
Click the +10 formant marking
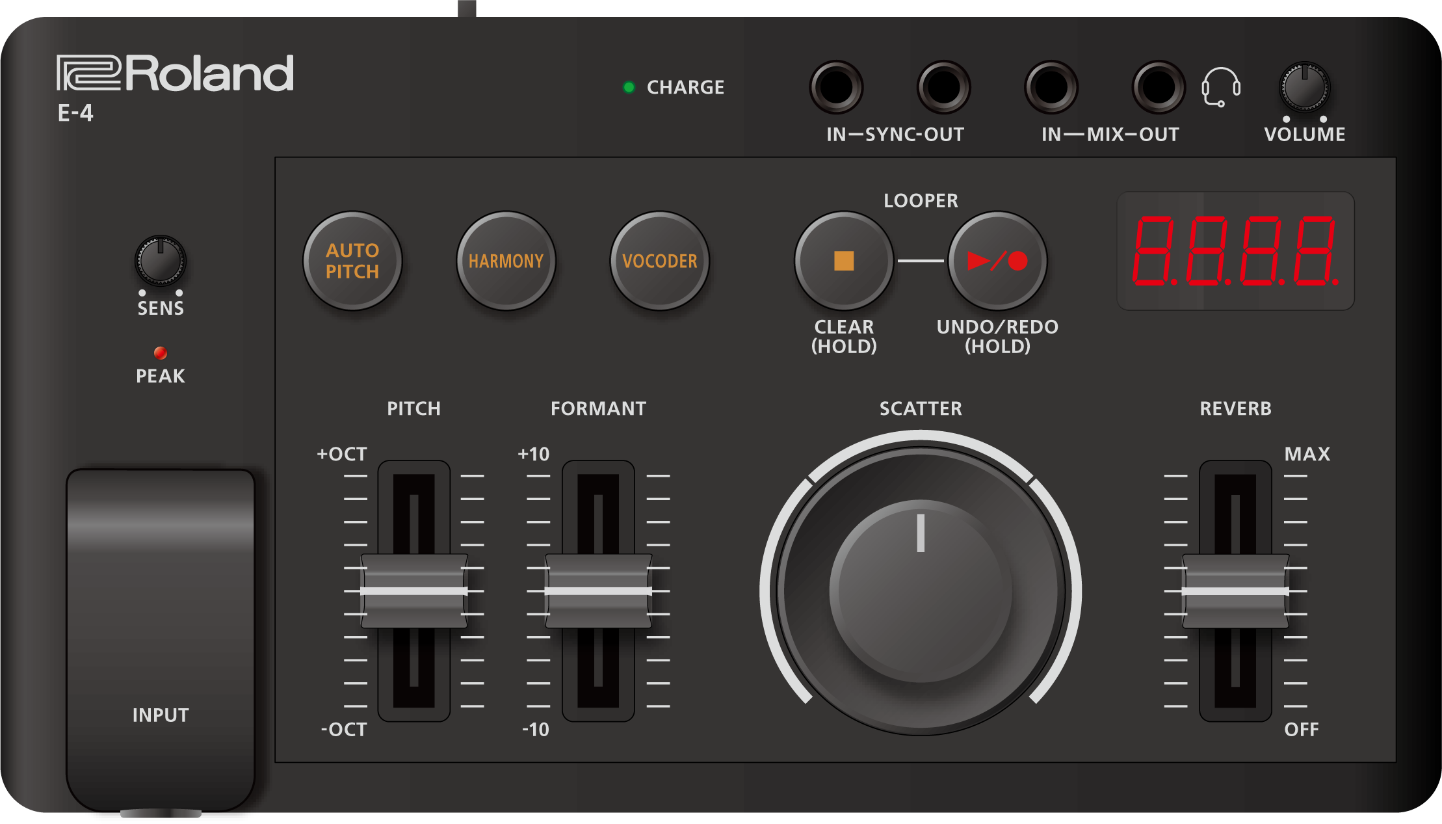click(534, 454)
